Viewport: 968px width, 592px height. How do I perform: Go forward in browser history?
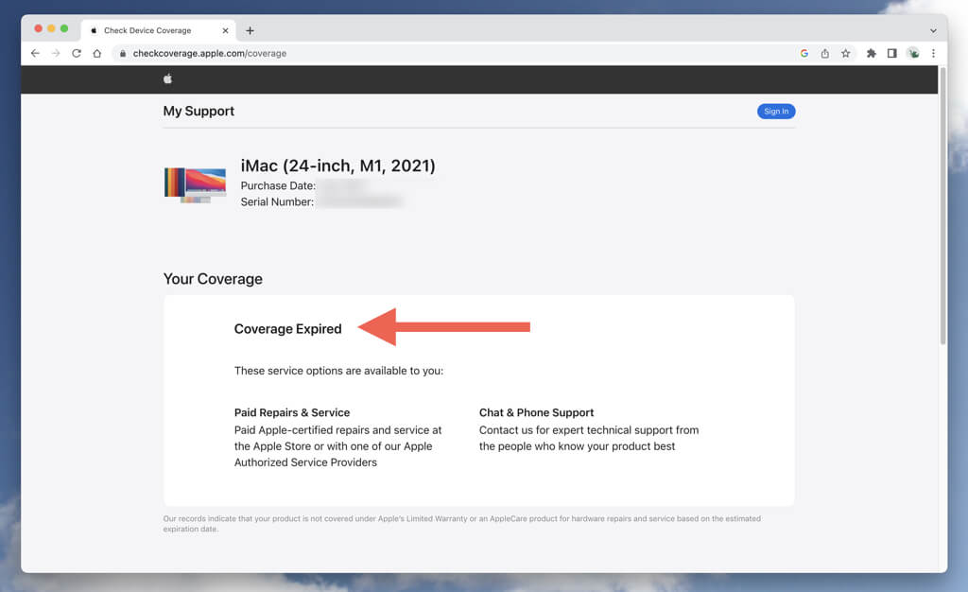(x=56, y=53)
